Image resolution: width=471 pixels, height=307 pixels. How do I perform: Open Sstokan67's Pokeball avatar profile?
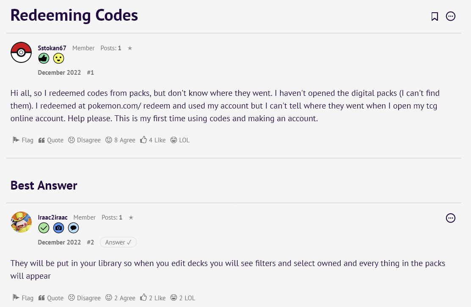pos(21,52)
